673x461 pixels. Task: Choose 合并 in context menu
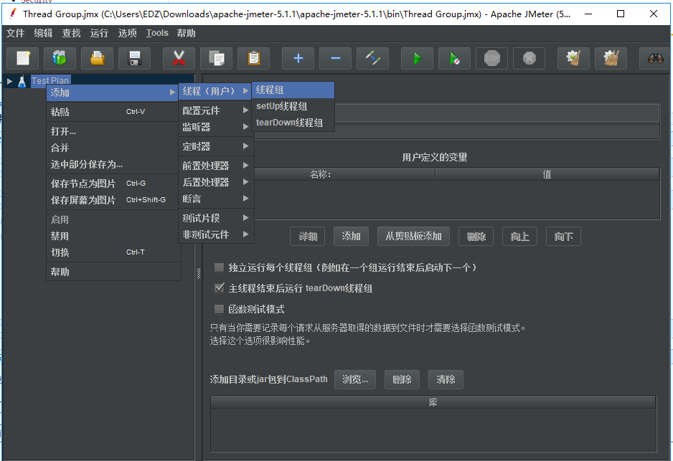[113, 148]
